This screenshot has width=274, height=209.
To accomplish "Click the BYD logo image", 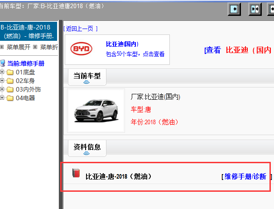I will [81, 49].
